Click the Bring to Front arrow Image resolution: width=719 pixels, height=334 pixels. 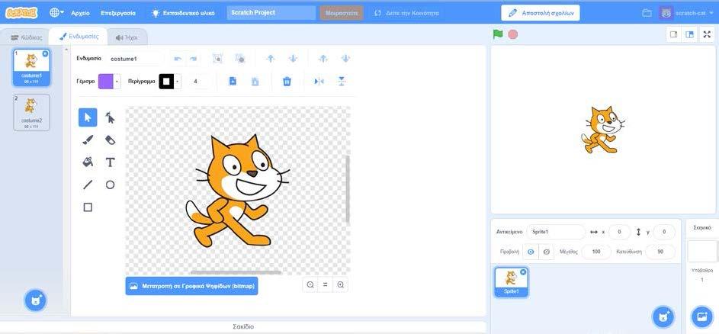pyautogui.click(x=323, y=58)
